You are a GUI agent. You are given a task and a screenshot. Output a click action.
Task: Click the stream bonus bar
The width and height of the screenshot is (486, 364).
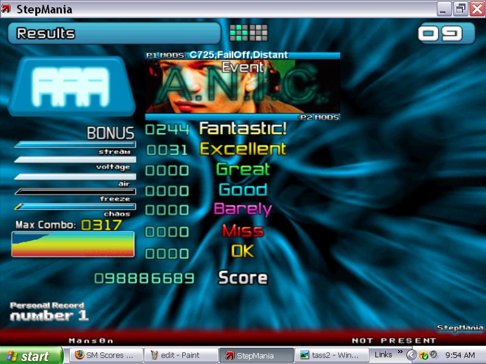[x=75, y=144]
